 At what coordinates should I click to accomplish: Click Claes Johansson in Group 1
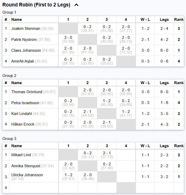point(26,50)
